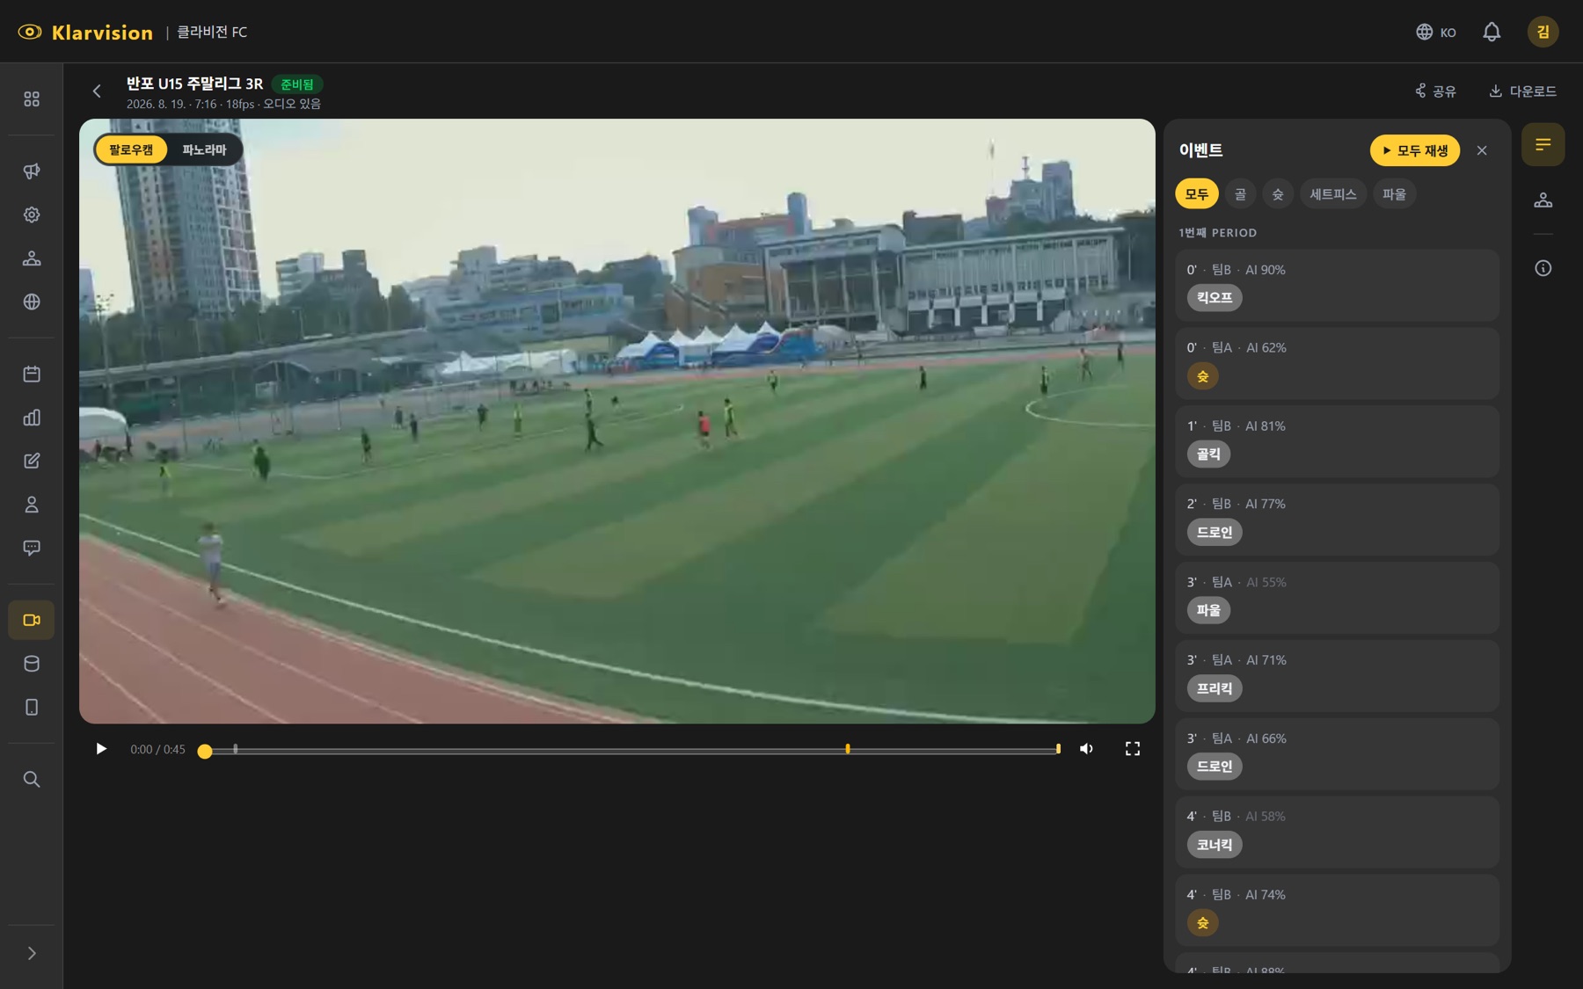The height and width of the screenshot is (989, 1583).
Task: Expand the left sidebar with chevron
Action: pos(32,953)
